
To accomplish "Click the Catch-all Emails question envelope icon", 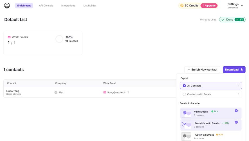I will tap(186, 137).
